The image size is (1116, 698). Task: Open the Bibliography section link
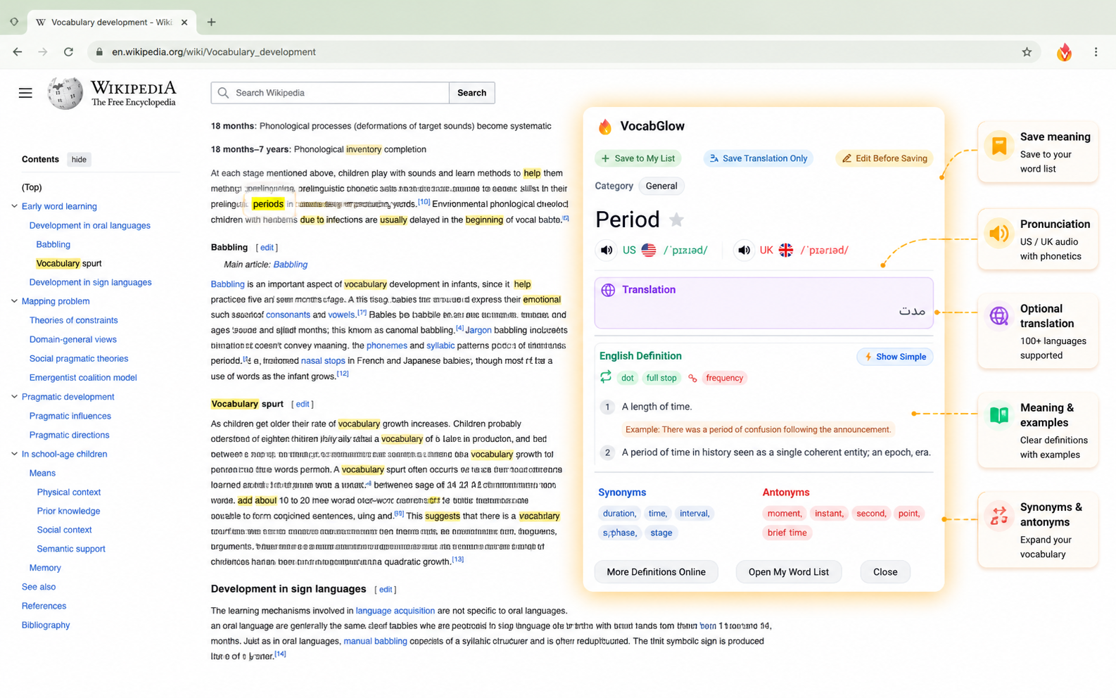[46, 625]
